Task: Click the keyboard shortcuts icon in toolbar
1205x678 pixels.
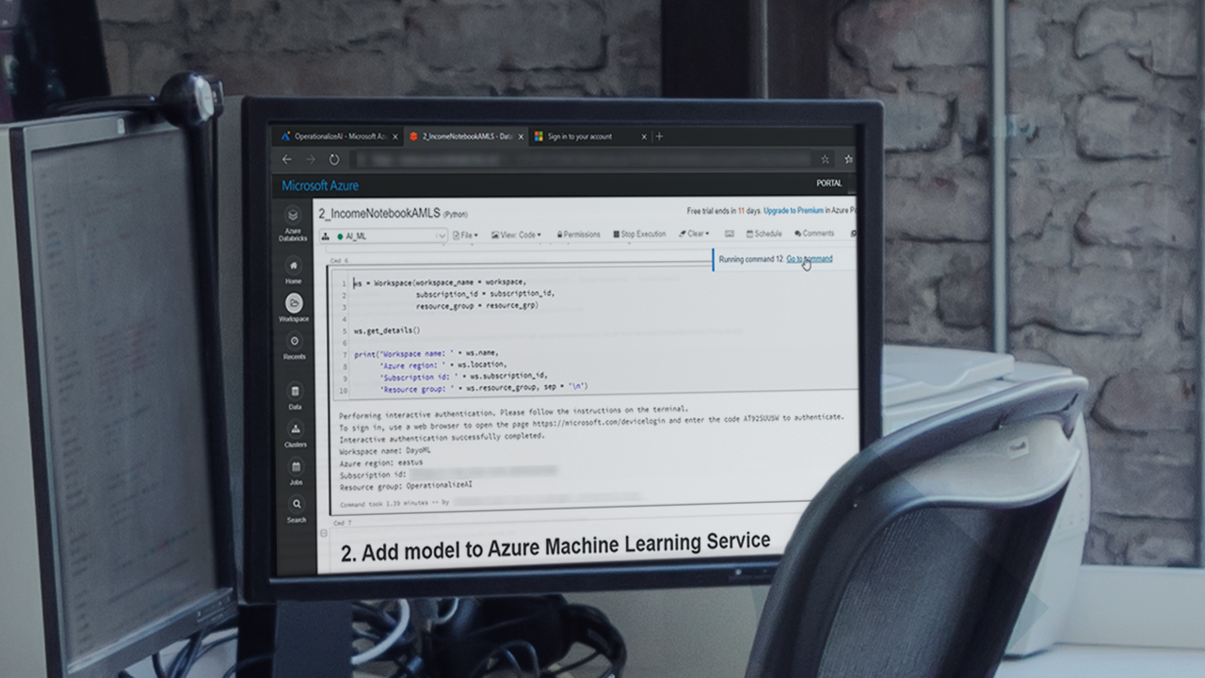Action: coord(729,234)
